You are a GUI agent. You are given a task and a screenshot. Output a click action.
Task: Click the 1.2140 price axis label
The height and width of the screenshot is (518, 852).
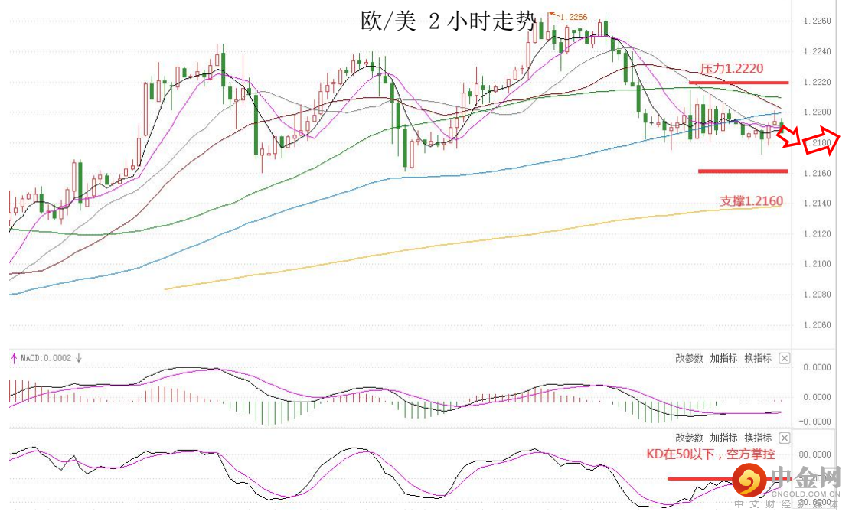818,204
